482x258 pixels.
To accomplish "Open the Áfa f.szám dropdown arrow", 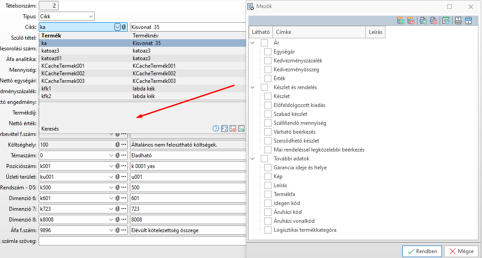I will pos(111,230).
